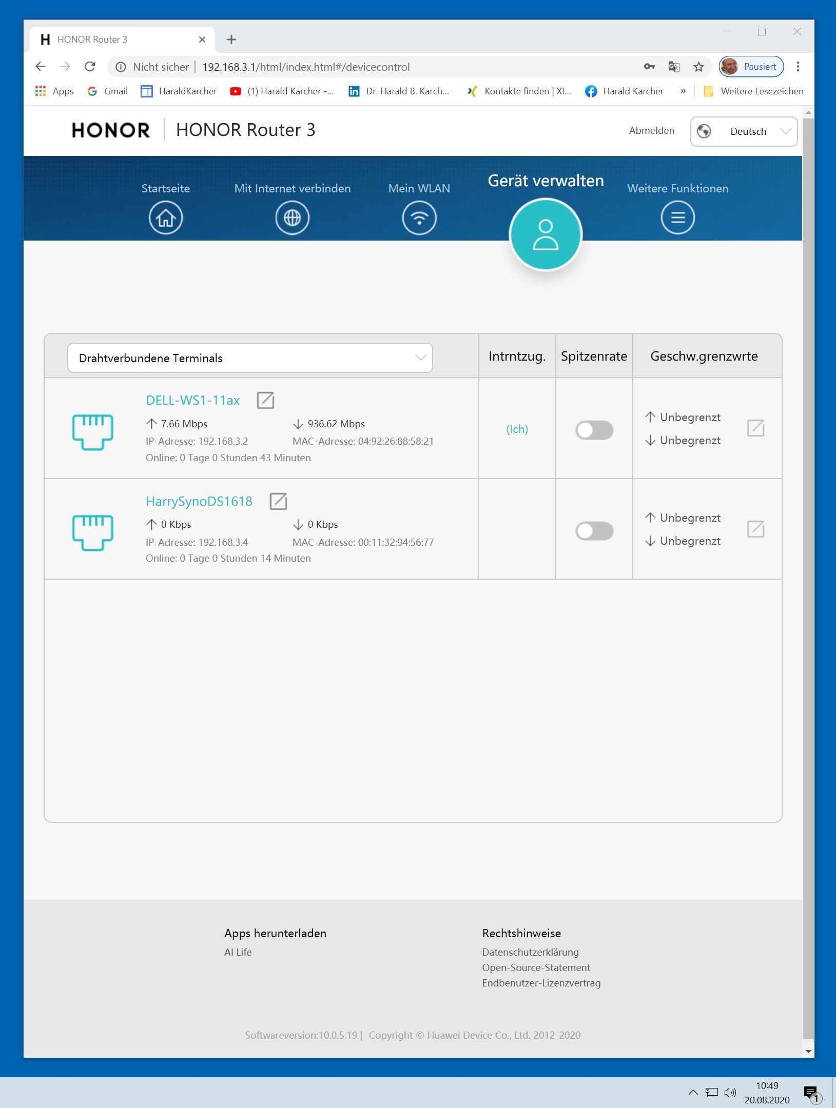Open the saved passwords key icon
Image resolution: width=836 pixels, height=1108 pixels.
click(x=649, y=67)
